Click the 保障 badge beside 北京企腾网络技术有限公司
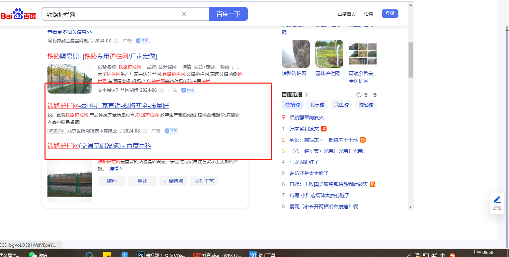Screen dimensions: 509x257 (x=171, y=131)
